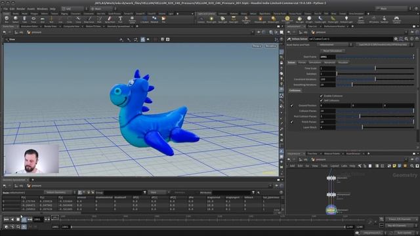420x236 pixels.
Task: Open the Persp camera menu in viewport
Action: (257, 46)
